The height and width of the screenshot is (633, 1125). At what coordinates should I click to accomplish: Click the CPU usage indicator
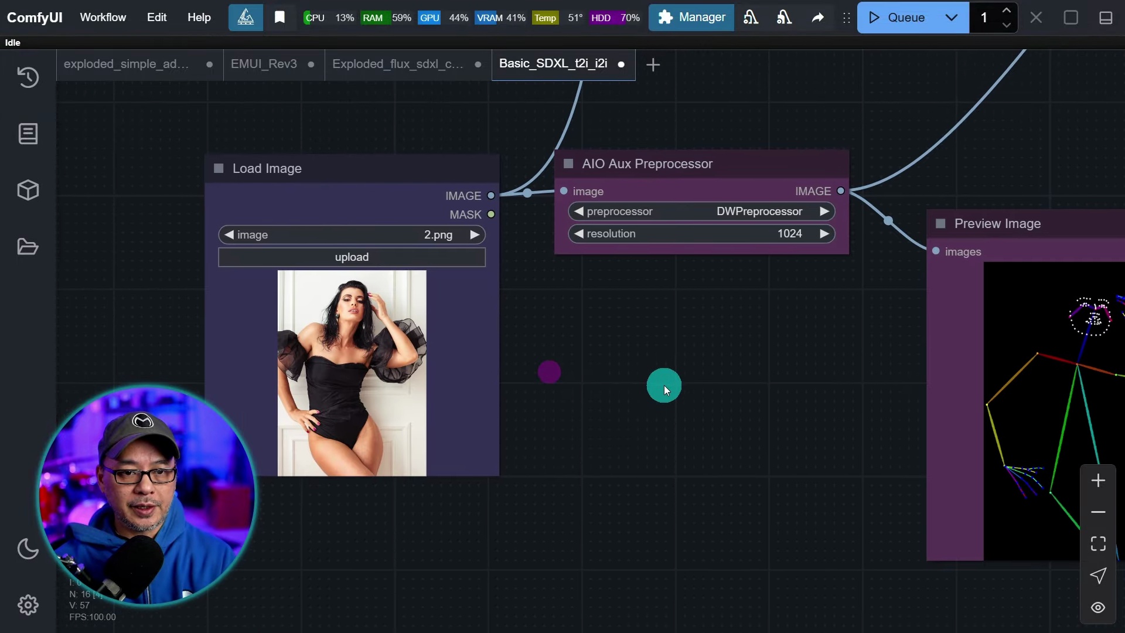point(329,18)
